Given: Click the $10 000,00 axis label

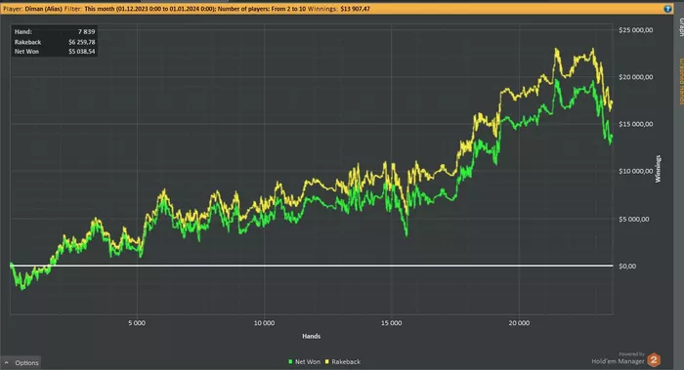Looking at the screenshot, I should pyautogui.click(x=635, y=171).
